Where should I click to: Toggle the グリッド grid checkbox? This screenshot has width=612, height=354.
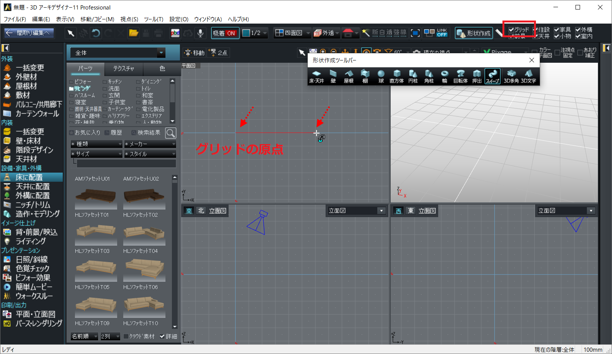(x=512, y=30)
